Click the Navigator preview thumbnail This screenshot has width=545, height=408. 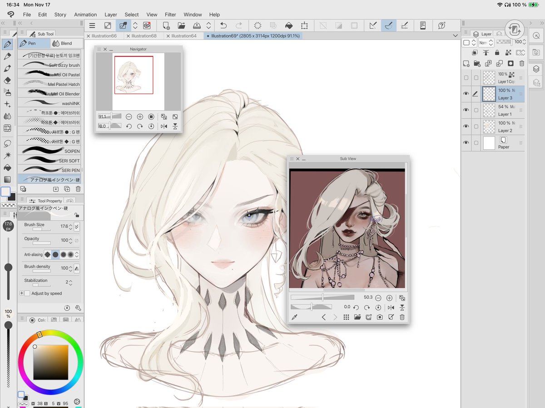click(x=134, y=75)
